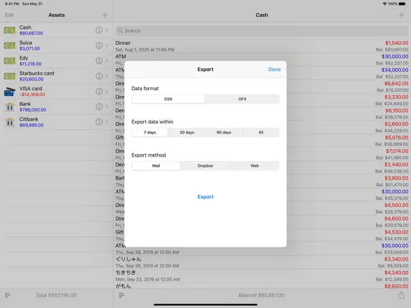Open the Dinner transaction of $1,540.00
This screenshot has height=308, width=411.
(x=261, y=46)
